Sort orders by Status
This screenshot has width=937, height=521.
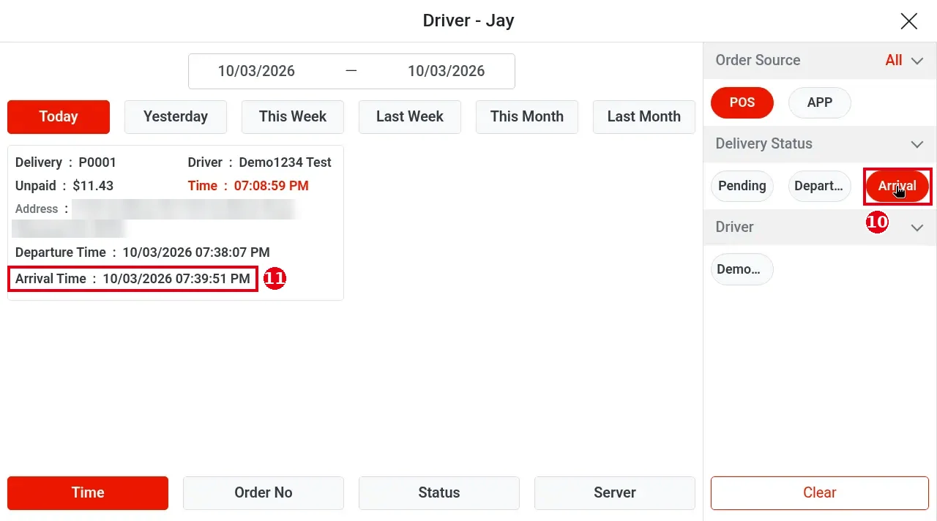[x=439, y=493]
